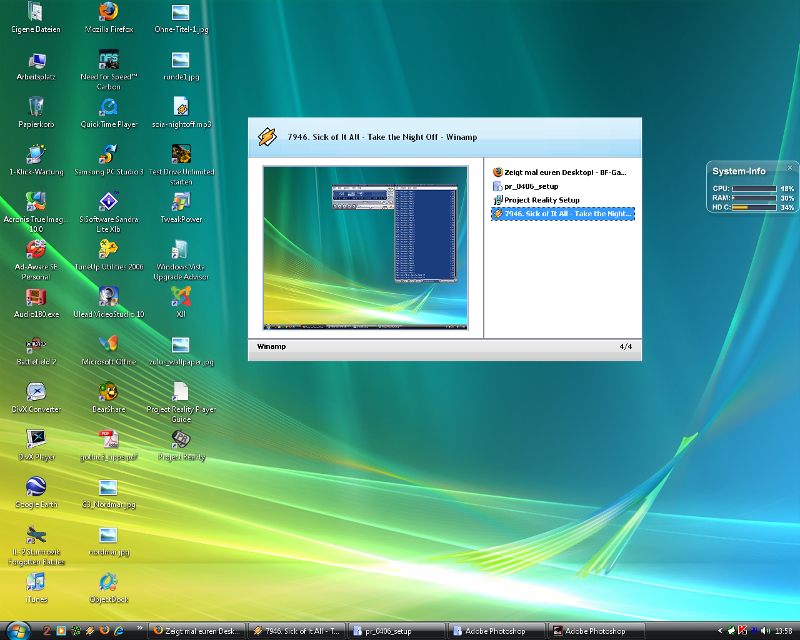Switch to '7946. Sick of It All' taskbar button

(297, 631)
